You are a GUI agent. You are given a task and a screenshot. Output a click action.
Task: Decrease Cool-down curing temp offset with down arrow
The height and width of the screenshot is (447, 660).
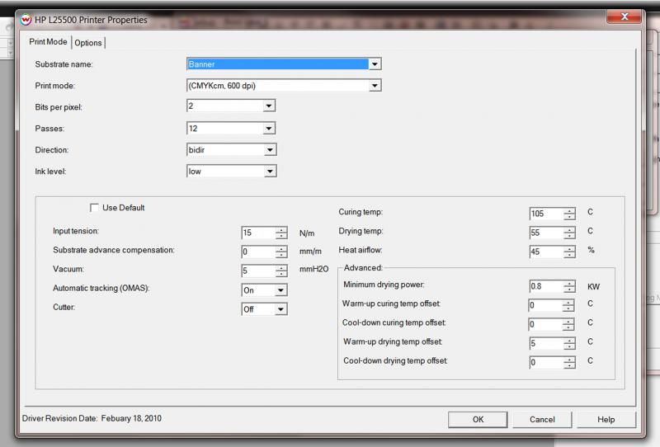point(568,327)
